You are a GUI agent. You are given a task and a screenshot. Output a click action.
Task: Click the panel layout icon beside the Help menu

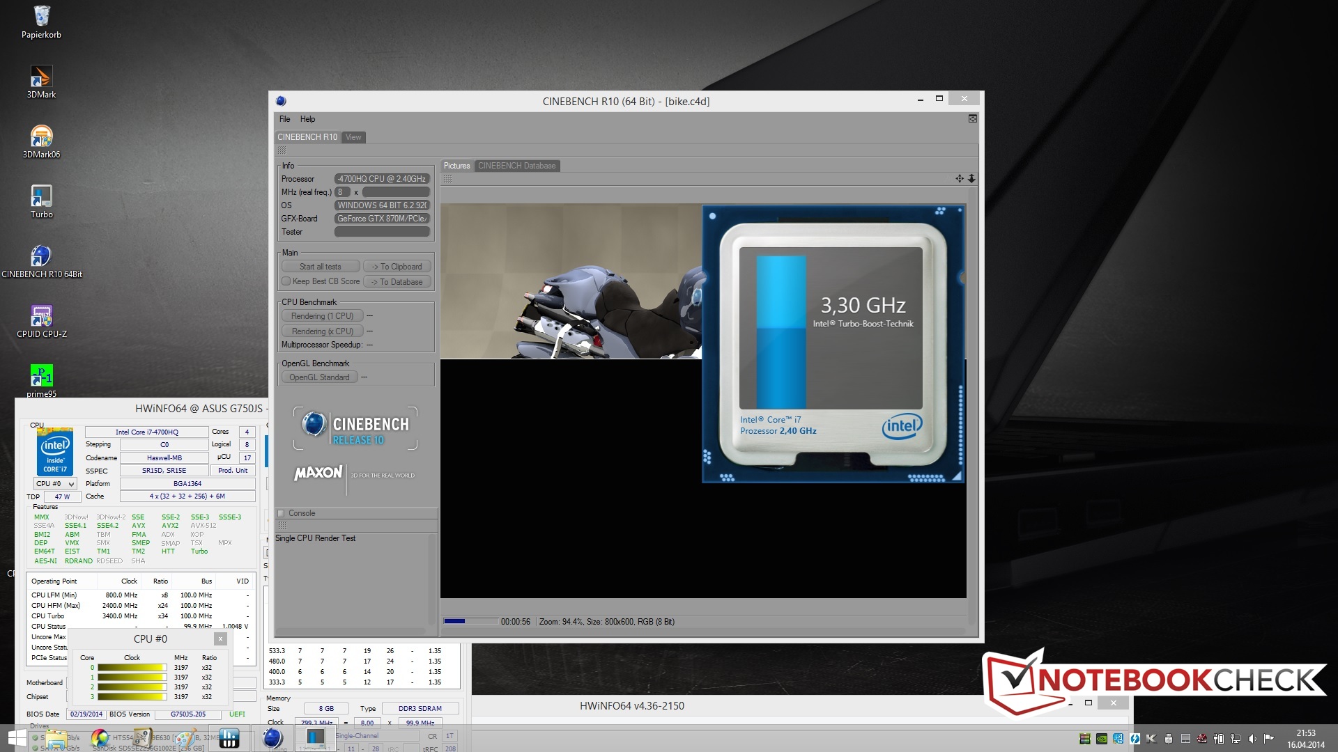point(972,119)
